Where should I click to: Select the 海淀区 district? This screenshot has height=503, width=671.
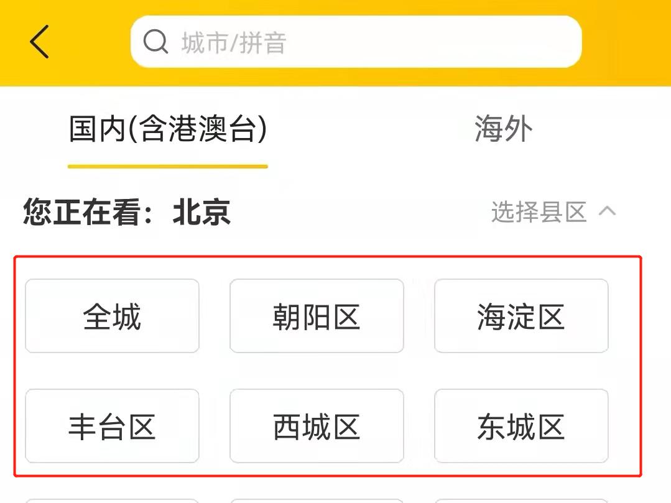(x=521, y=316)
